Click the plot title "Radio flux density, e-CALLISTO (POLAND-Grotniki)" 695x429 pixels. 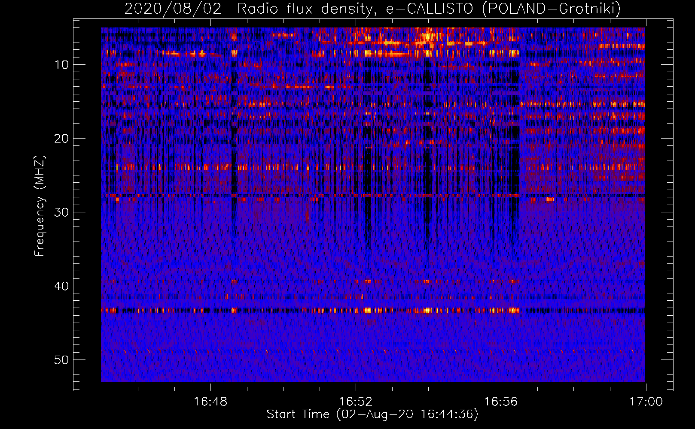[429, 9]
